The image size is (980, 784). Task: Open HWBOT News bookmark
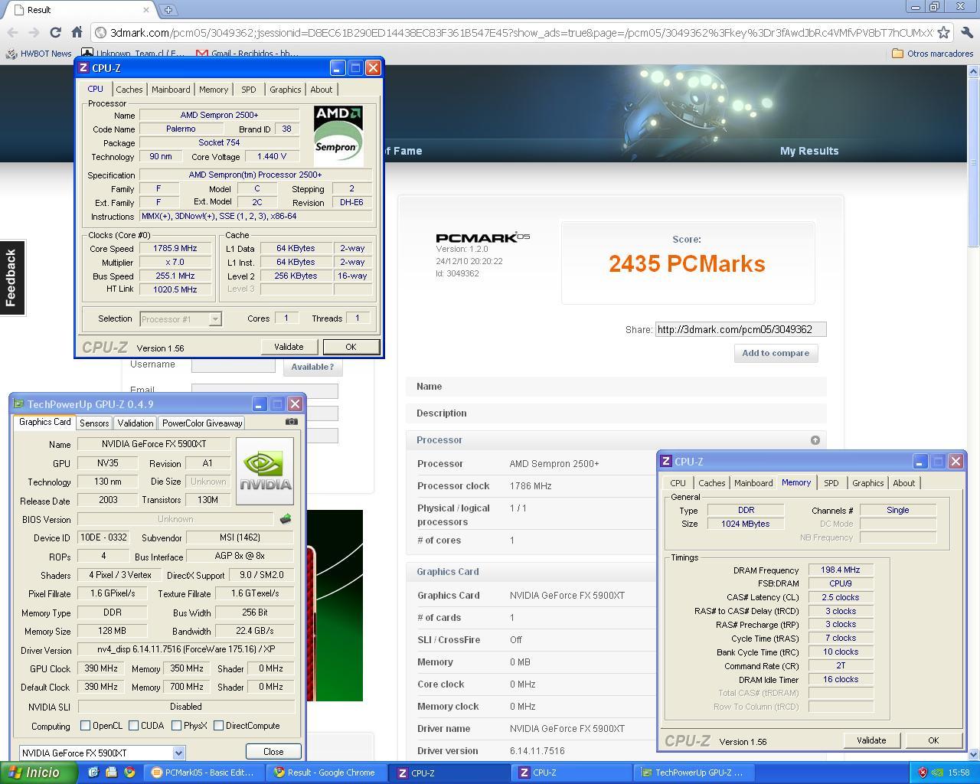point(38,54)
